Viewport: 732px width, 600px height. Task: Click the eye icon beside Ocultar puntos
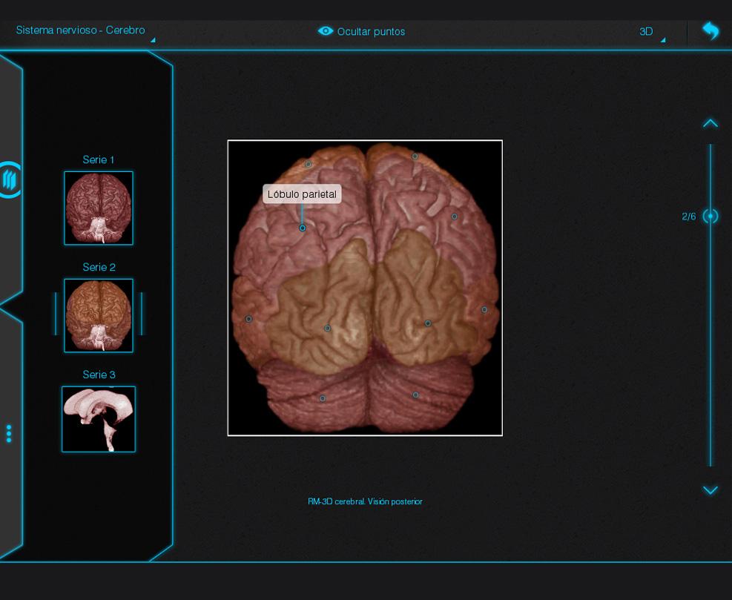325,31
